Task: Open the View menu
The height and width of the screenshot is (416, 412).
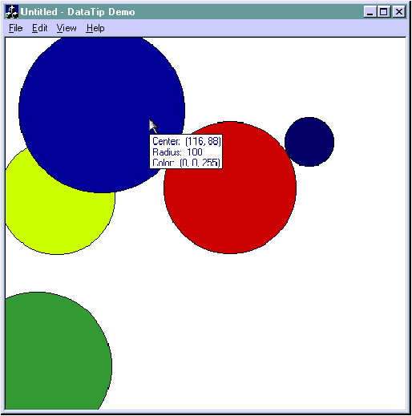Action: pyautogui.click(x=67, y=28)
